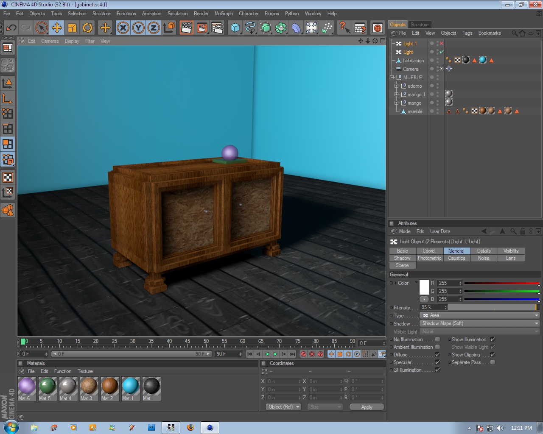543x434 pixels.
Task: Click the cube primitive icon in the toolbar
Action: (x=235, y=28)
